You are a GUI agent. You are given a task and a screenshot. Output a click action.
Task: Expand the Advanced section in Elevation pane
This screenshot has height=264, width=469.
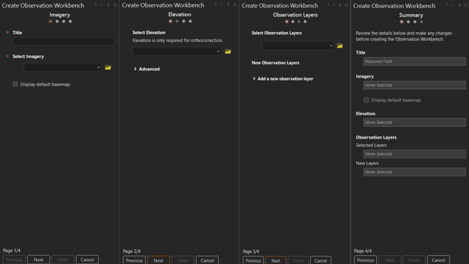147,69
